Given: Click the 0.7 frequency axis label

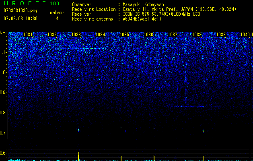Looking at the screenshot, I should (x=3, y=133).
